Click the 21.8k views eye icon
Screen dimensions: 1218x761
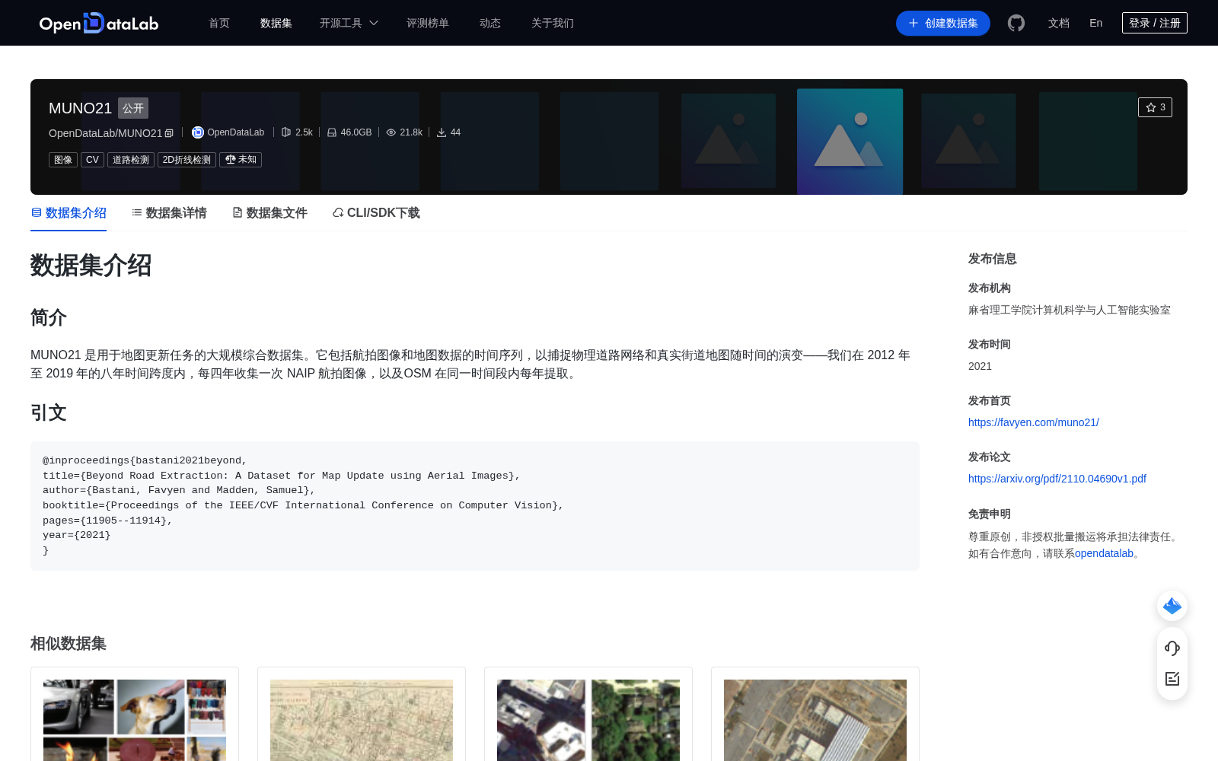tap(391, 132)
